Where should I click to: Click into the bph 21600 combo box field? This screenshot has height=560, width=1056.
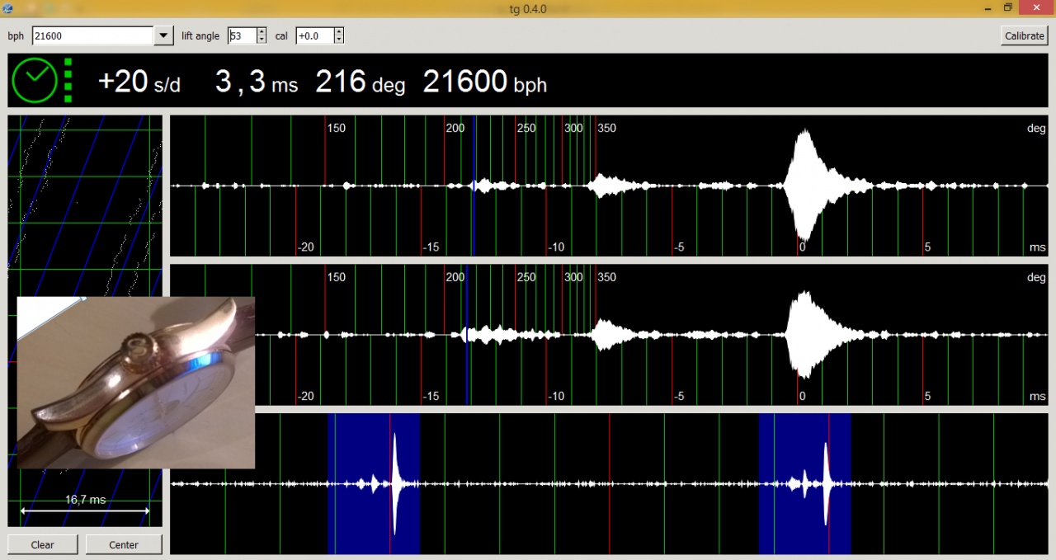(x=92, y=35)
